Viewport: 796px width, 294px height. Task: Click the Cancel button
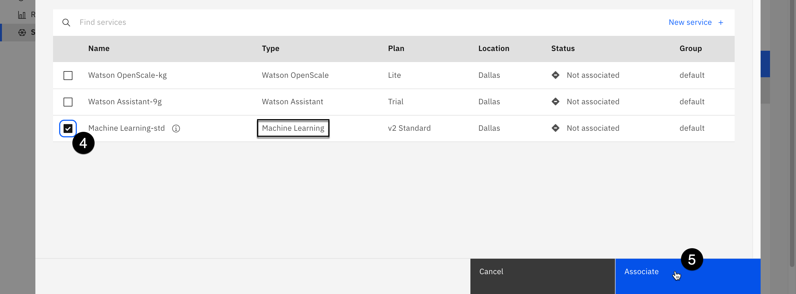click(x=543, y=276)
